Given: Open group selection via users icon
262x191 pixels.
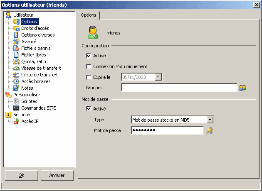Looking at the screenshot, I should [242, 88].
